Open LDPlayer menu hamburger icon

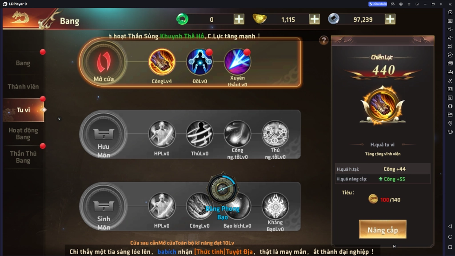coord(409,4)
